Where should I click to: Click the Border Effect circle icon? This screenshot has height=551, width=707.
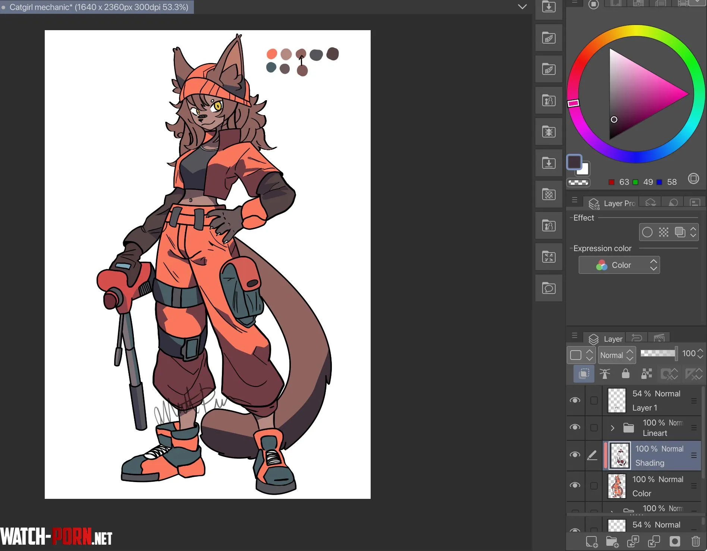[x=647, y=232]
